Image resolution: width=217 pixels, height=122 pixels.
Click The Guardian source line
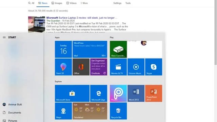coord(60,21)
